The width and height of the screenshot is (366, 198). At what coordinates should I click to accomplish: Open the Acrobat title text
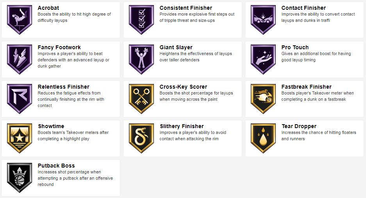(x=48, y=8)
